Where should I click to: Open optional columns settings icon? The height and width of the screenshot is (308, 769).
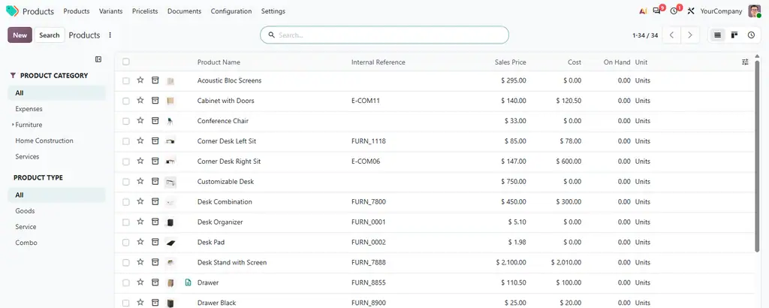(746, 62)
